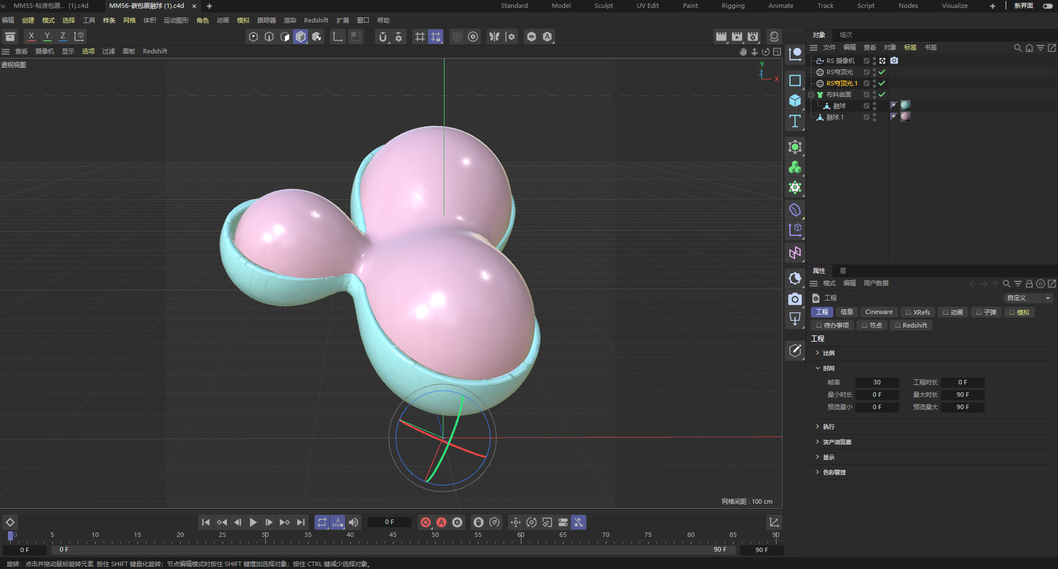
Task: Toggle Y axis lock in toolbar
Action: click(47, 36)
